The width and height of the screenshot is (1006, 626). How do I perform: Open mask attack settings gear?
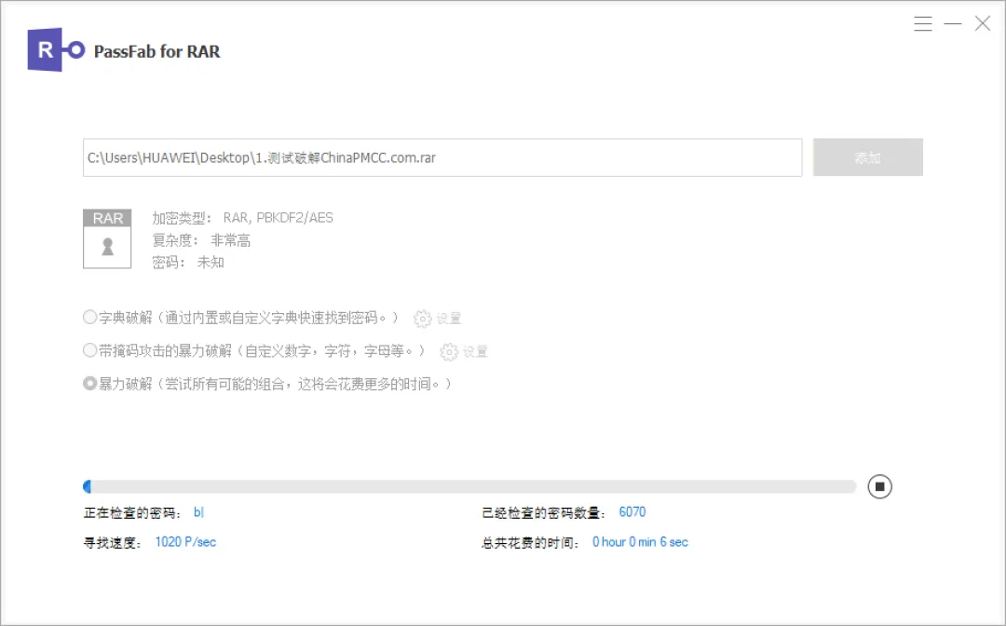pyautogui.click(x=448, y=351)
